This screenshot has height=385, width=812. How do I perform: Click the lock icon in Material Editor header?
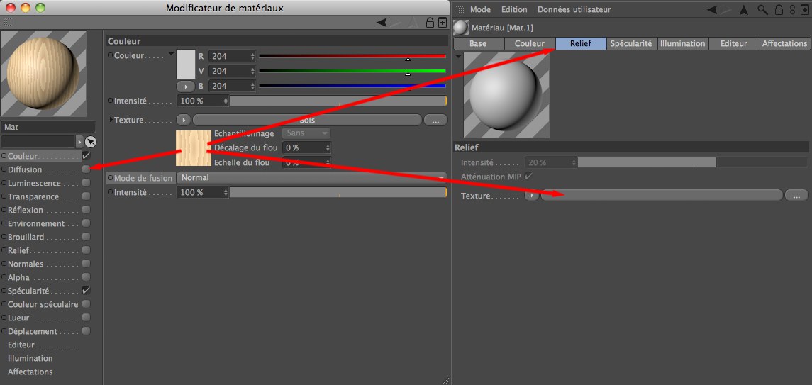point(430,23)
